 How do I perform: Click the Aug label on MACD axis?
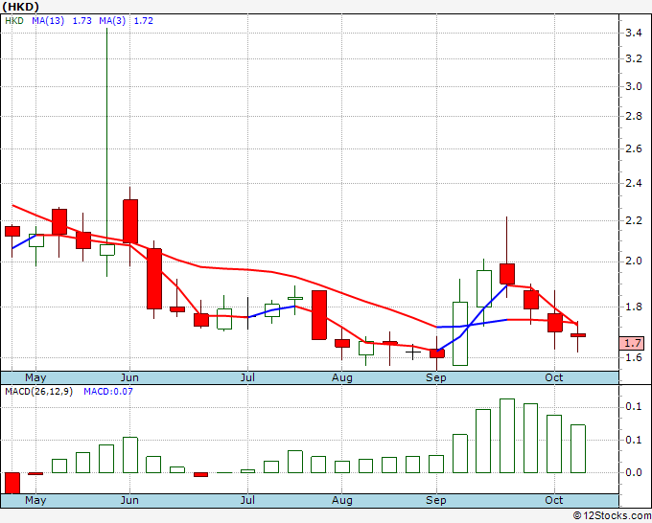341,500
